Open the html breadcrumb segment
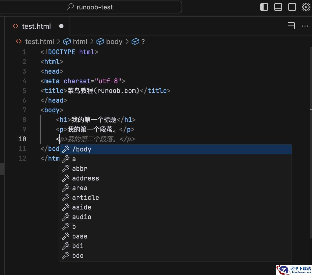Screen dimensions: 312x275 coord(80,42)
